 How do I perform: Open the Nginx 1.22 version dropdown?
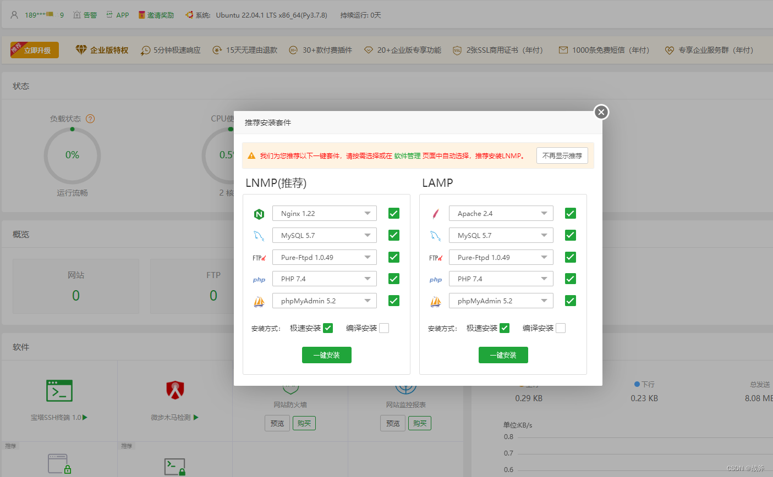click(325, 213)
